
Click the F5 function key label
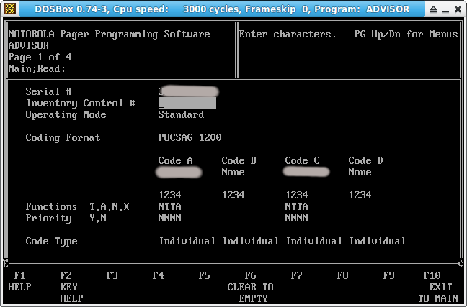(x=205, y=275)
